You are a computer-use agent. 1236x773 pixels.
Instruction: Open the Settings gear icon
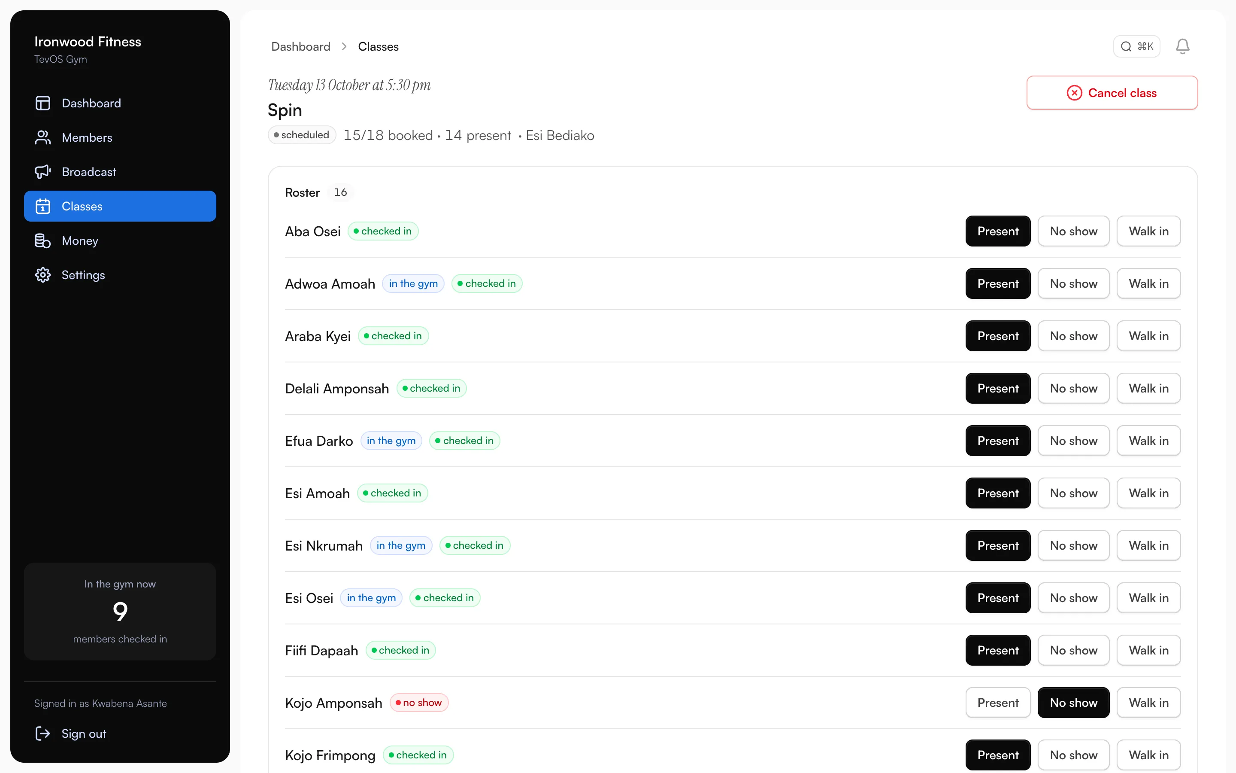click(x=43, y=275)
